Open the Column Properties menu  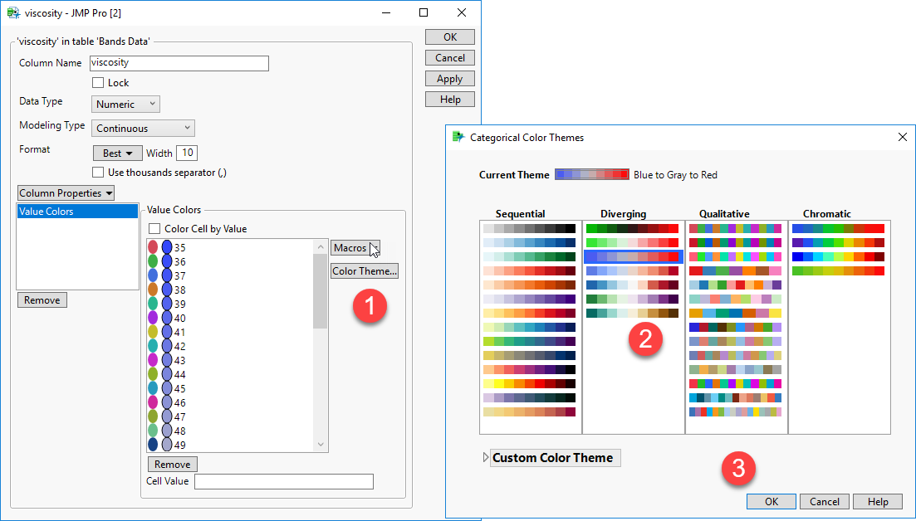tap(66, 192)
